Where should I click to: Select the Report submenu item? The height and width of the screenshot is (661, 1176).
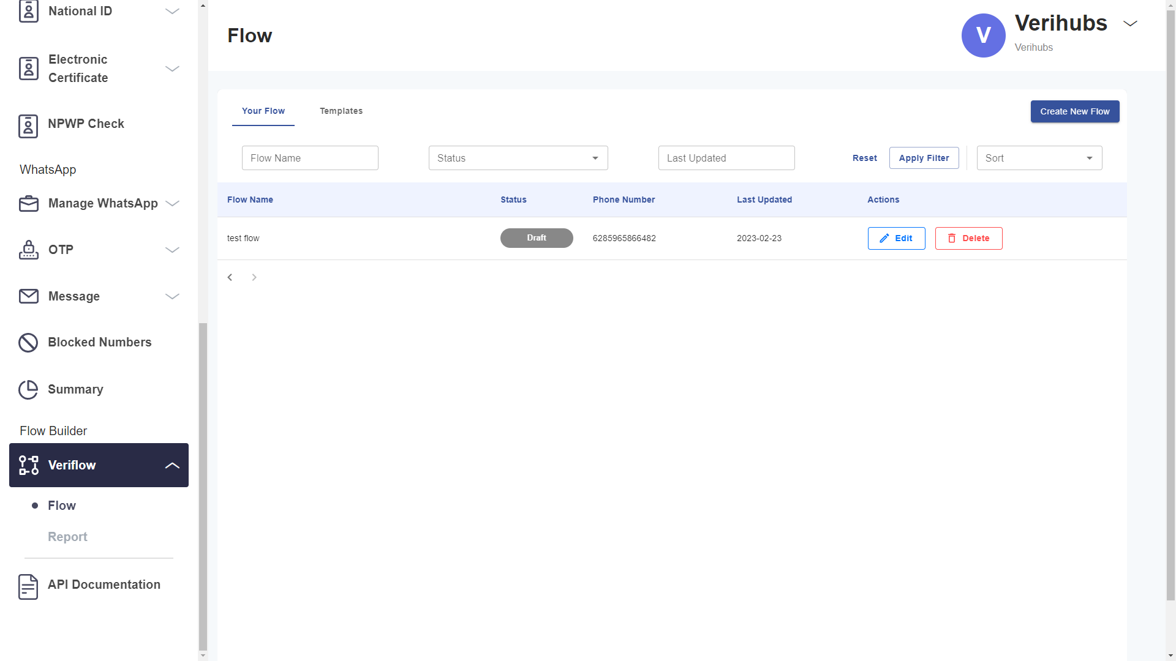click(67, 537)
